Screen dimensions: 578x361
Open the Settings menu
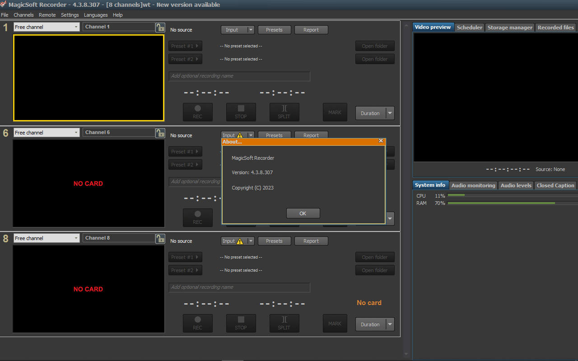[x=70, y=15]
